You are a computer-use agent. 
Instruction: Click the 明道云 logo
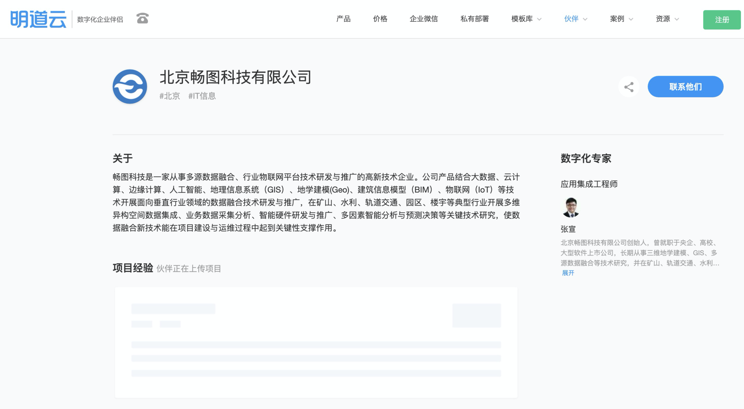click(38, 19)
